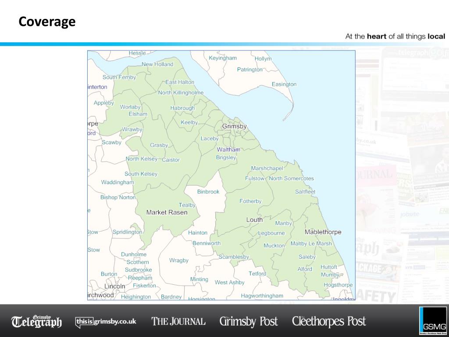The image size is (449, 337).
Task: Click the Legbourne map label
Action: click(x=271, y=233)
